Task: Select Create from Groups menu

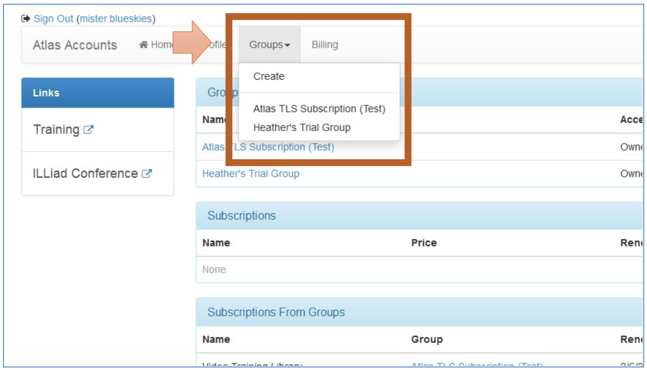Action: pos(269,77)
